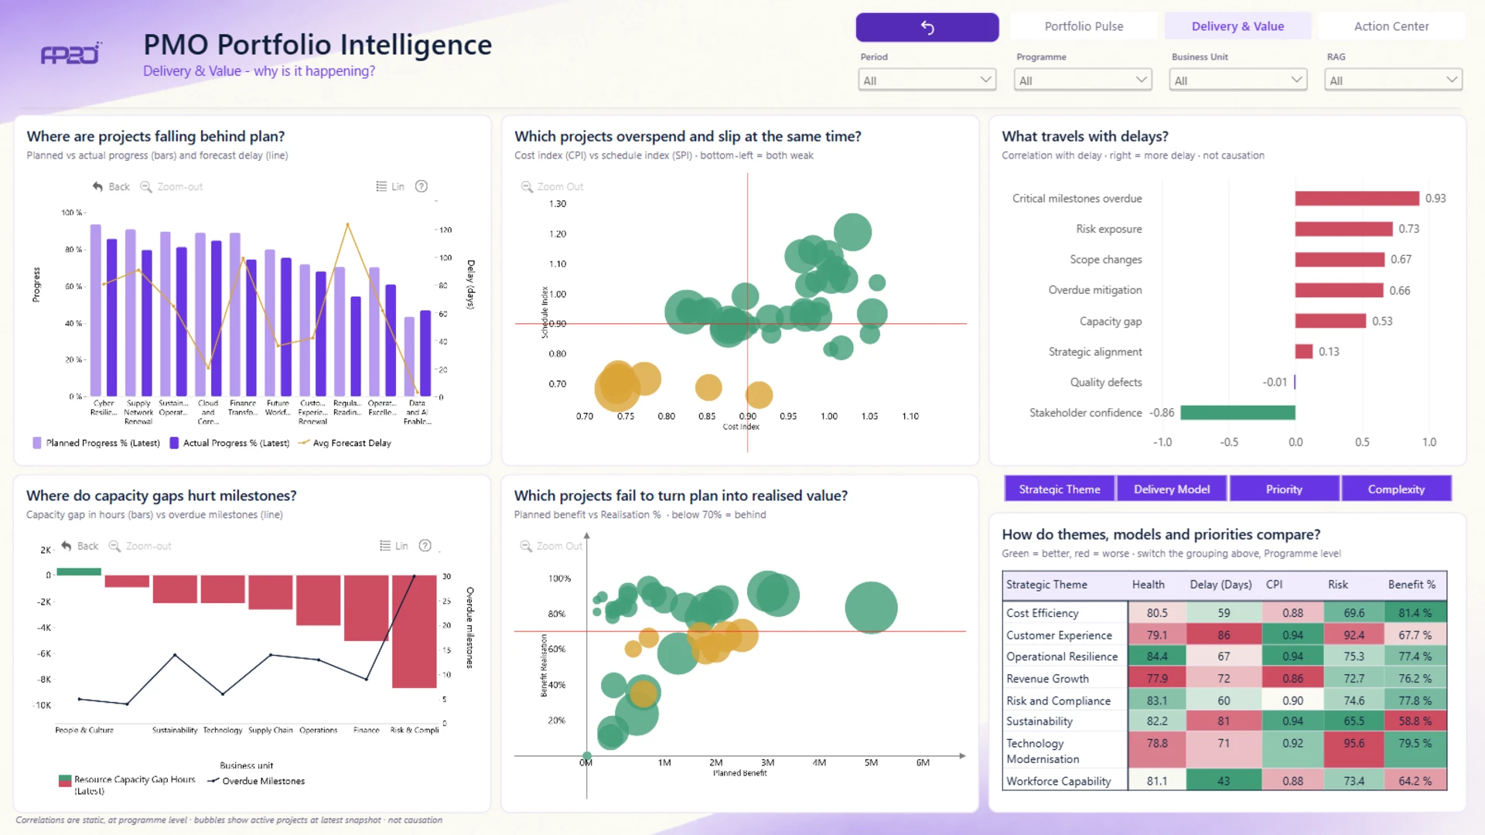This screenshot has width=1485, height=835.
Task: Click Zoom Out magnifier in CPI scatter chart
Action: [527, 186]
